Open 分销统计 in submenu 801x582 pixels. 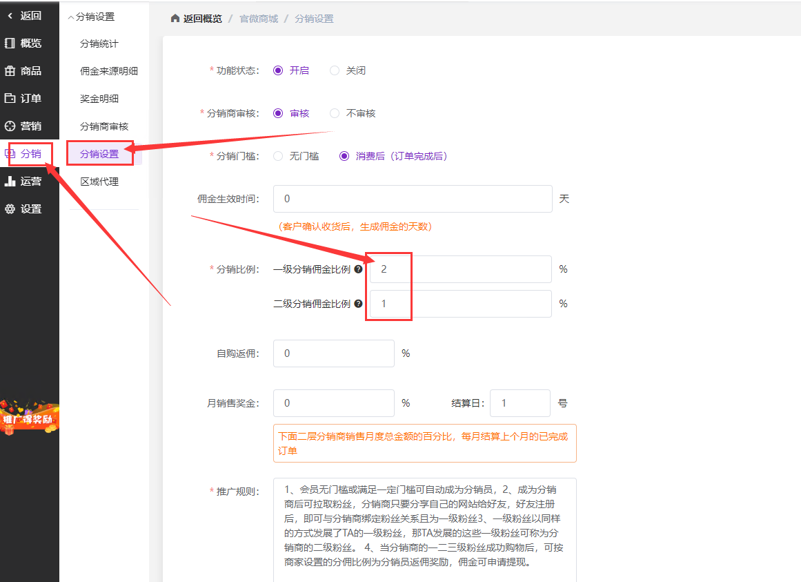99,44
